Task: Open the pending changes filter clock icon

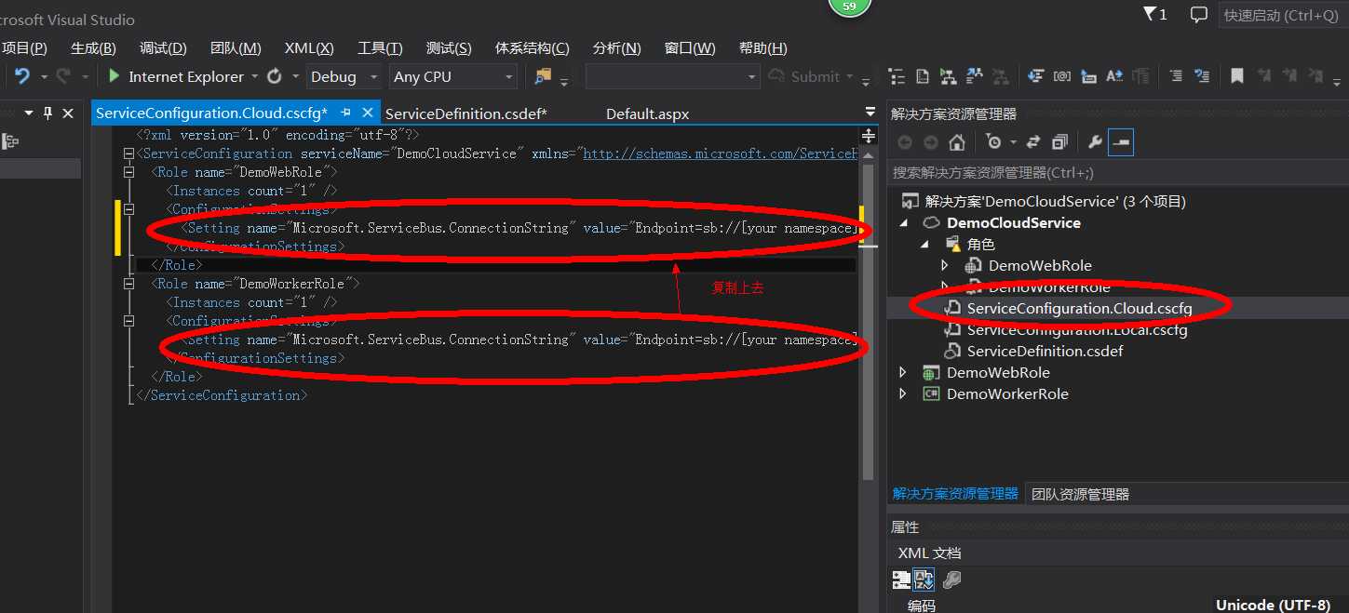Action: [x=994, y=142]
